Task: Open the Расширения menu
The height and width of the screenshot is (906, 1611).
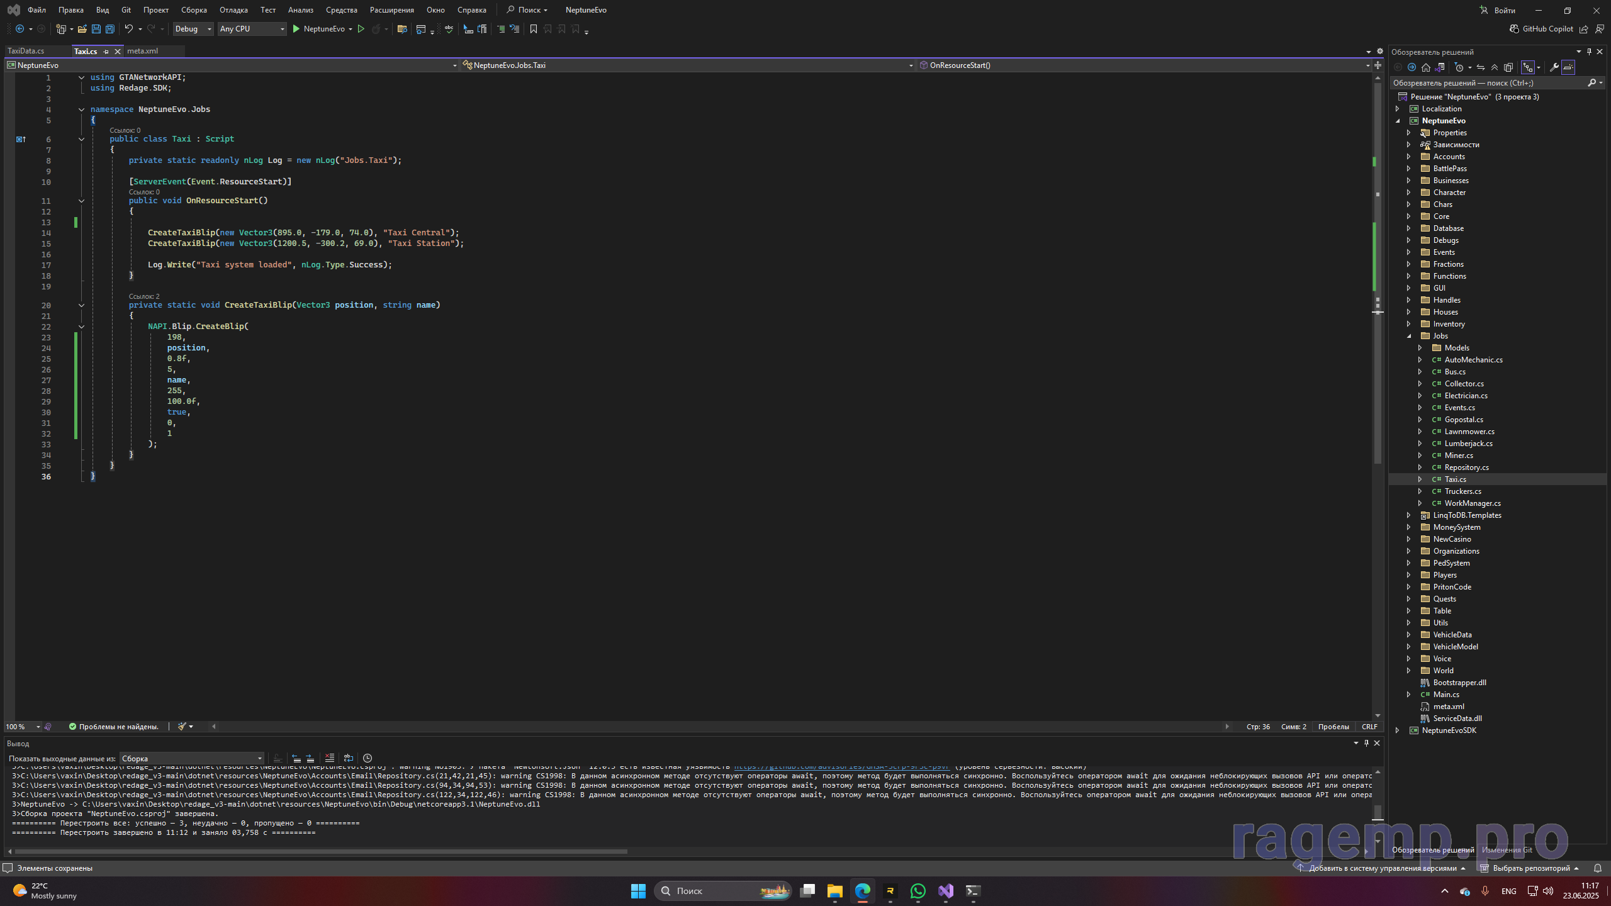Action: [392, 10]
